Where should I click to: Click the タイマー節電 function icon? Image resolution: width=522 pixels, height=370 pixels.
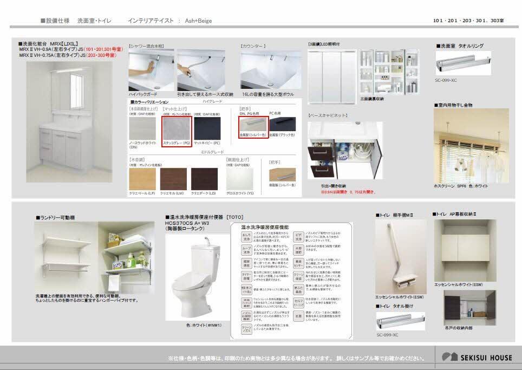pyautogui.click(x=246, y=275)
